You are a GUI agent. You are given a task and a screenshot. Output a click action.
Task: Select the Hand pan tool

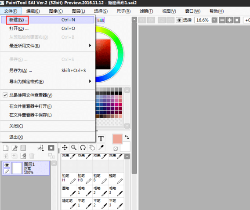(92, 148)
